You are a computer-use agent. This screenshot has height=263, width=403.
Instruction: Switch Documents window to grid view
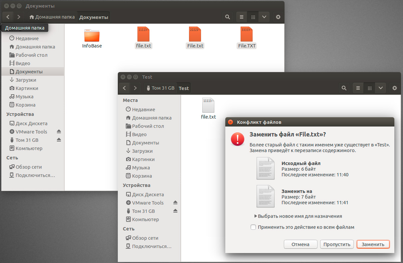(x=253, y=17)
